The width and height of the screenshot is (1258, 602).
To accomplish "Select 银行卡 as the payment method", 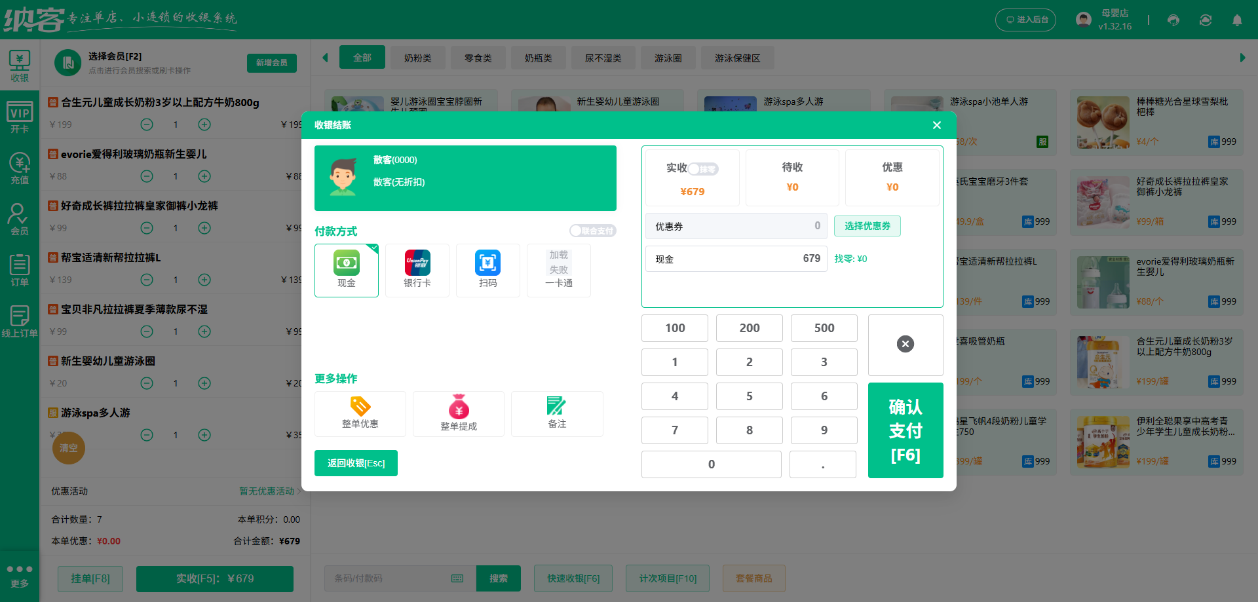I will click(x=417, y=270).
